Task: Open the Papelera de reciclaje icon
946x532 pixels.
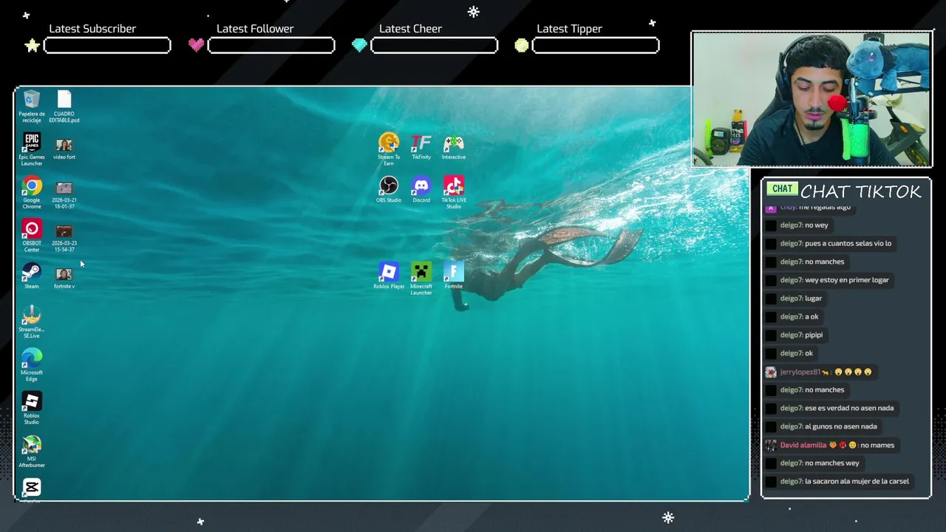Action: point(32,106)
